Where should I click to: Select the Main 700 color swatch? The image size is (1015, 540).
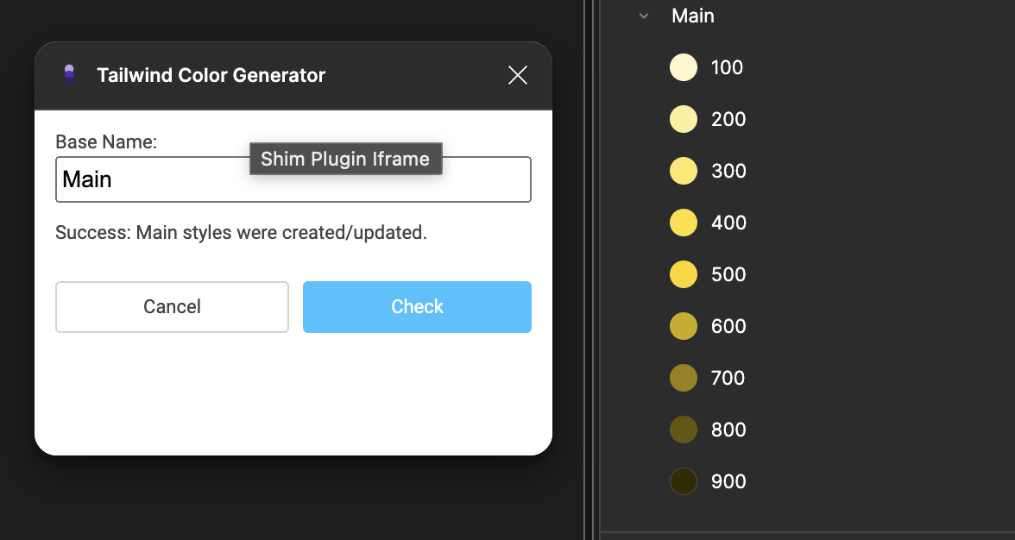coord(684,378)
